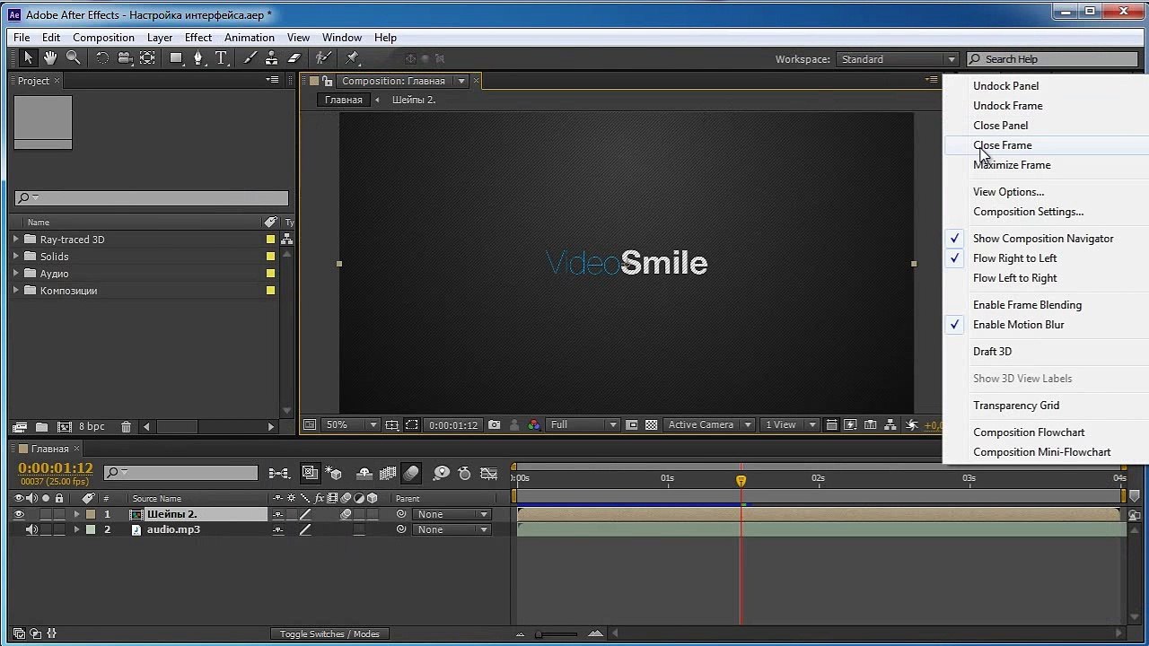Select the Pan Behind anchor tool
The image size is (1149, 646).
[x=148, y=58]
